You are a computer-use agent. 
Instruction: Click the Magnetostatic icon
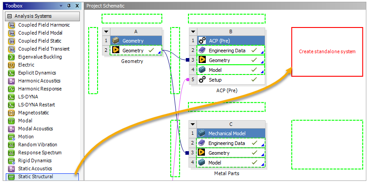[x=11, y=113]
